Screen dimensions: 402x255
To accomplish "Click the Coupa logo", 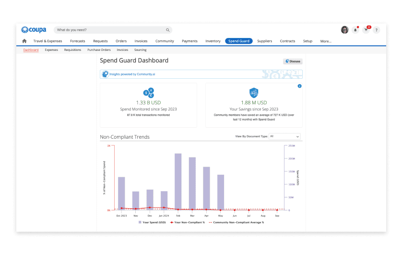I will point(34,30).
